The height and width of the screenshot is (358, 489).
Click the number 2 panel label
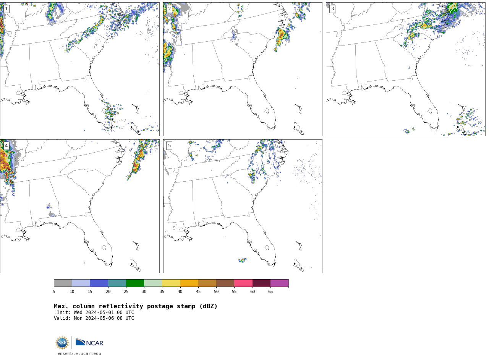[169, 9]
